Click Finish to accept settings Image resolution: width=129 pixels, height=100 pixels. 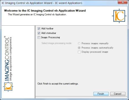pos(101,94)
